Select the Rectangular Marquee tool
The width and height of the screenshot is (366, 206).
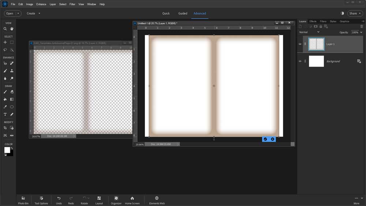[12, 42]
